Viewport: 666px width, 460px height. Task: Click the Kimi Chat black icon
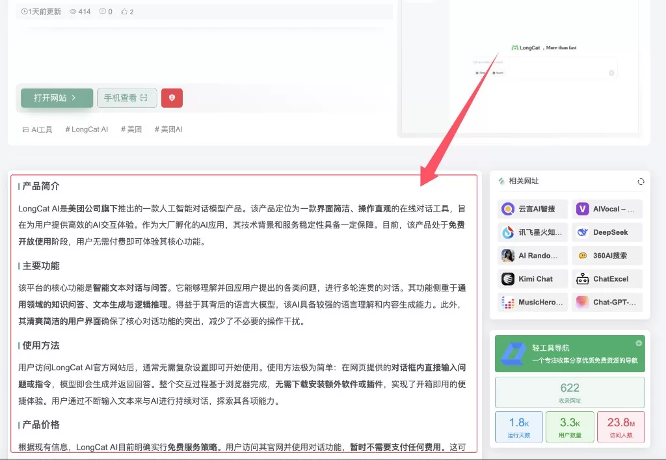point(509,278)
